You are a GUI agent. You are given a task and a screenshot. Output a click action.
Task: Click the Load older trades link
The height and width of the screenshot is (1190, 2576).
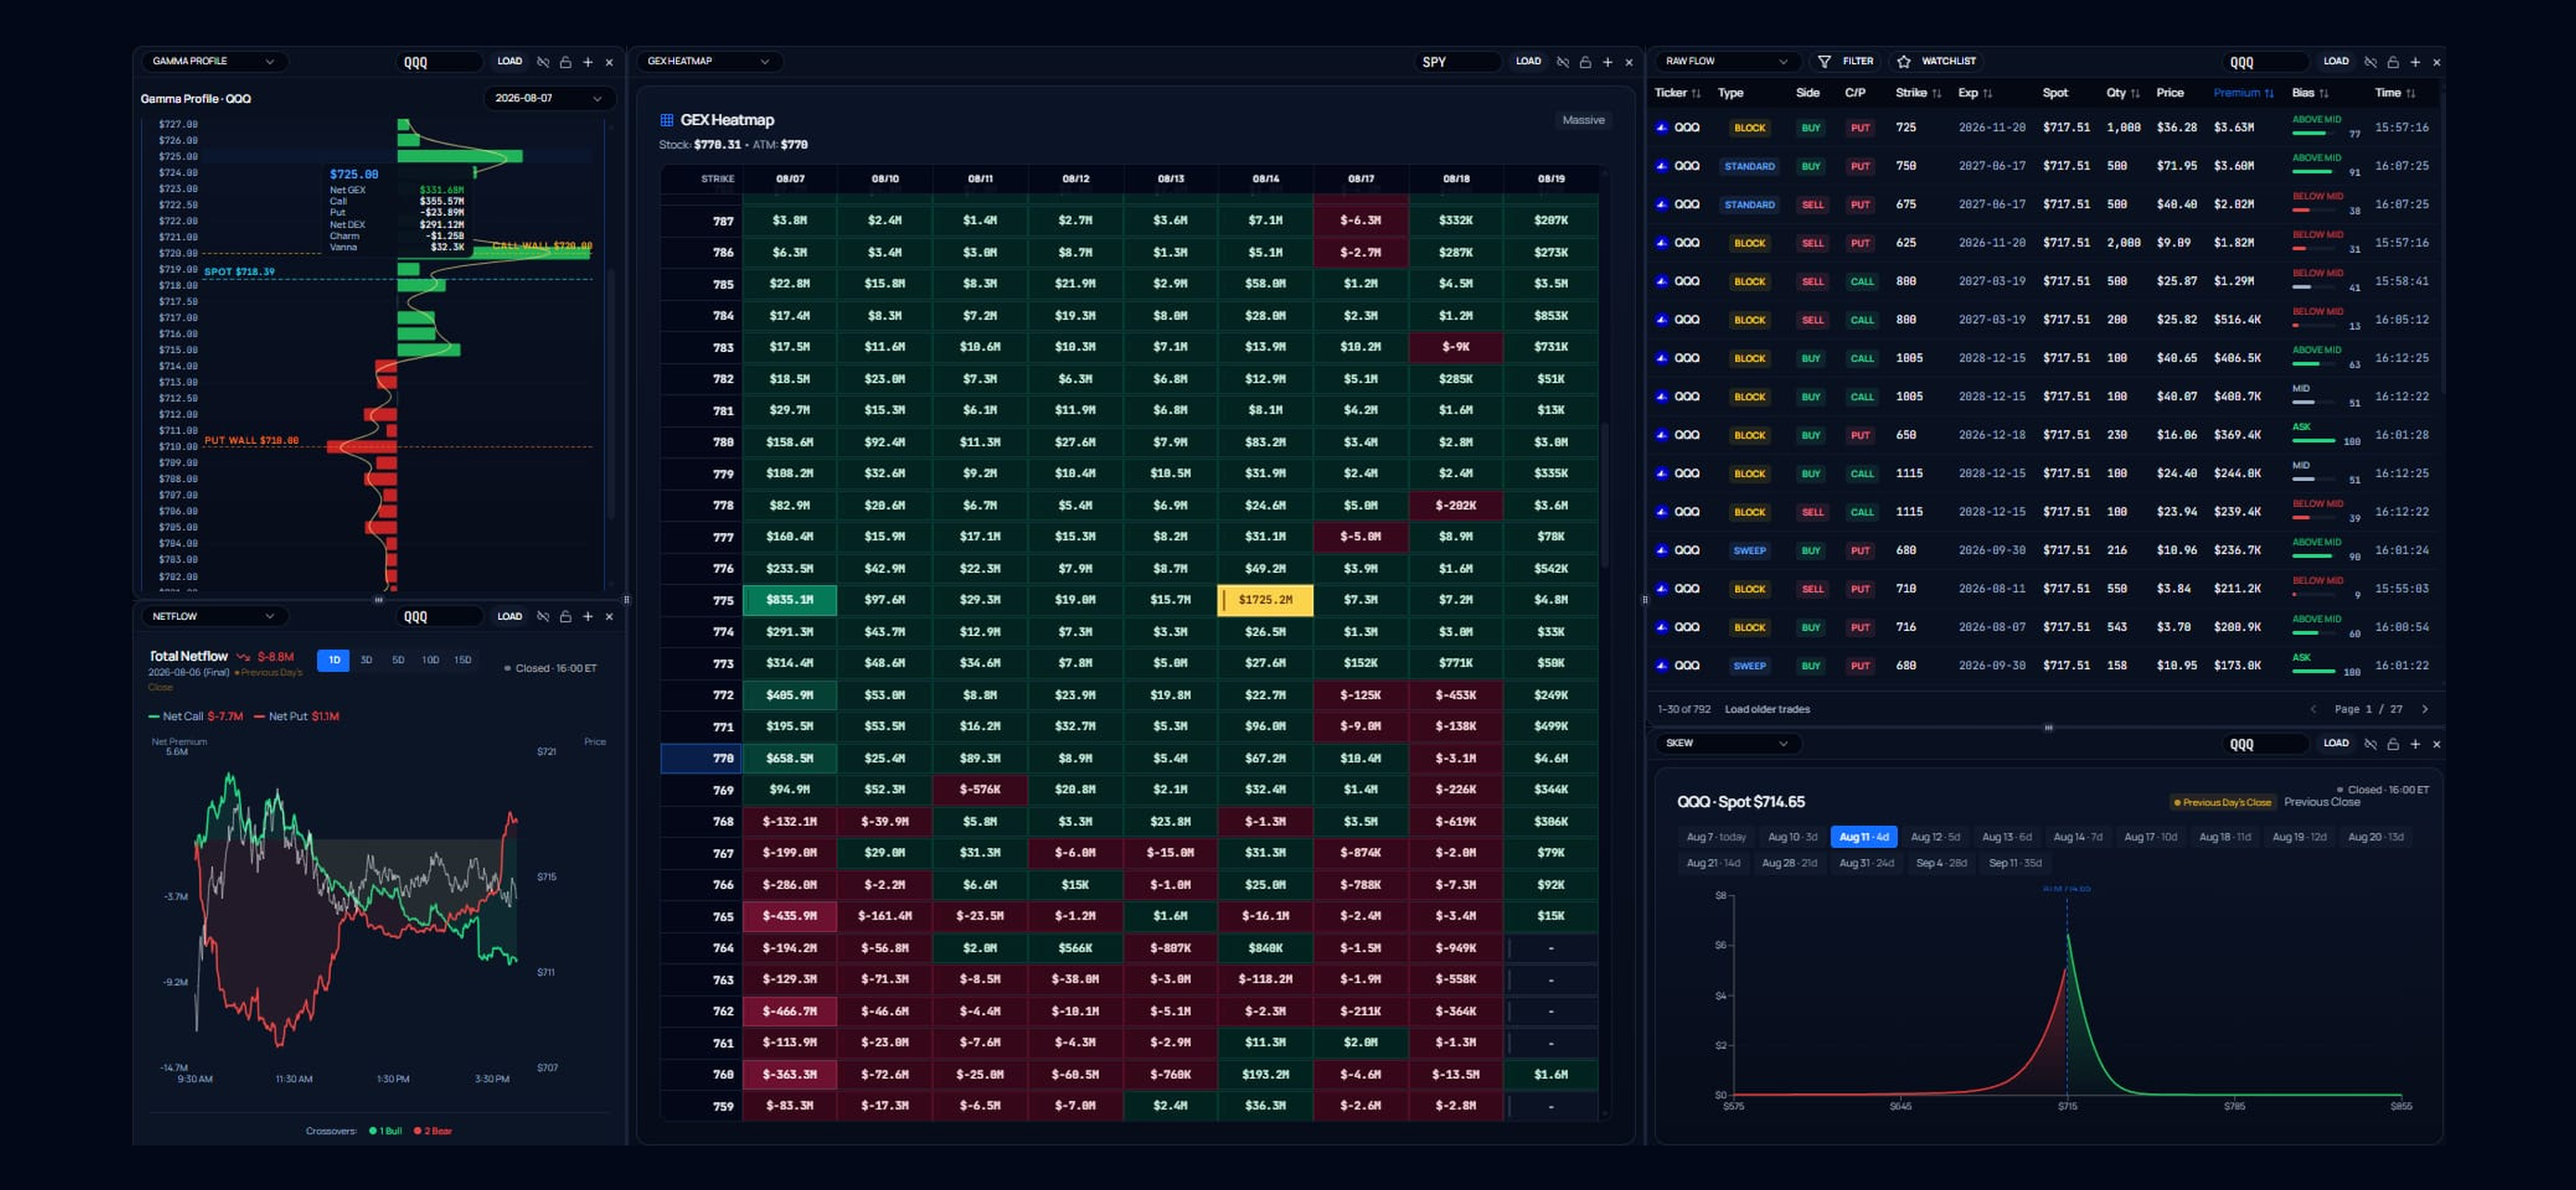pos(1767,709)
